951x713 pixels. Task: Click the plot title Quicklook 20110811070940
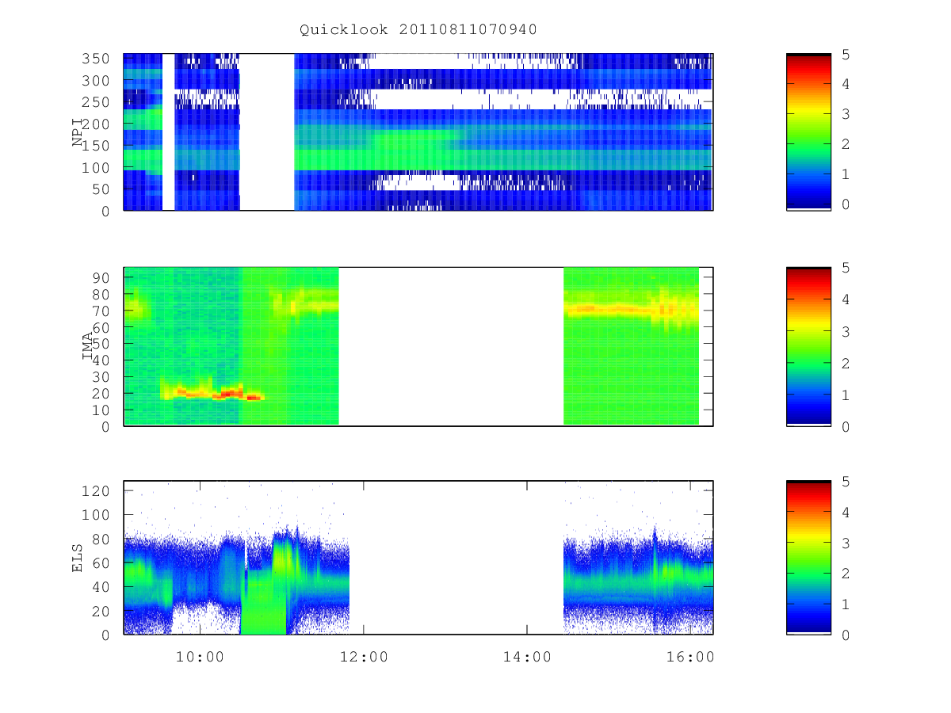(x=418, y=30)
